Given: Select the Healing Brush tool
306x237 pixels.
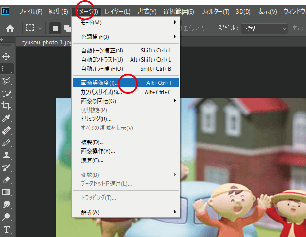Looking at the screenshot, I should click(x=7, y=130).
